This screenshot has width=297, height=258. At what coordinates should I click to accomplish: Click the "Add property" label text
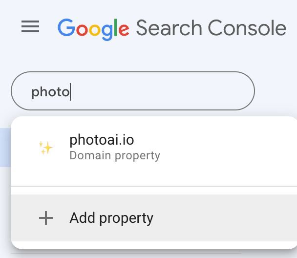[x=111, y=218]
